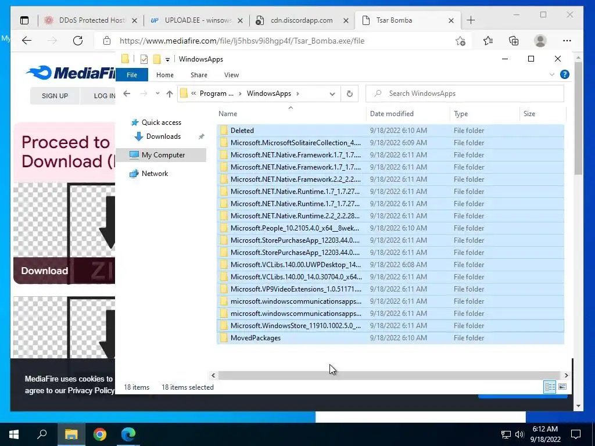
Task: Add this page to favorites
Action: [460, 41]
